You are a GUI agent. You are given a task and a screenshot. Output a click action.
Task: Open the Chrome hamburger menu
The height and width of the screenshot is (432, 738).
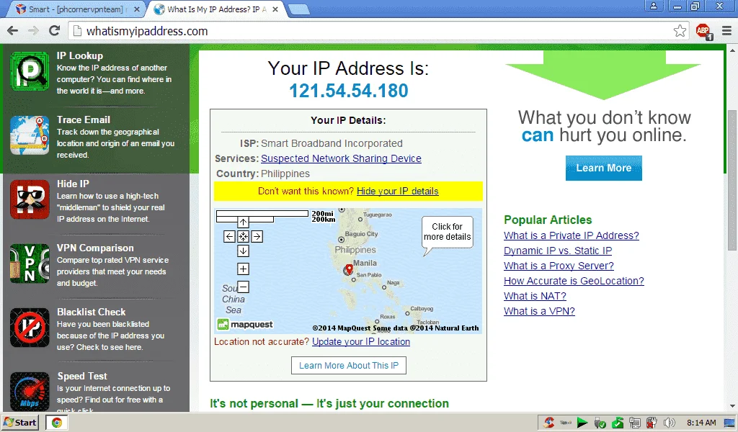(x=726, y=31)
